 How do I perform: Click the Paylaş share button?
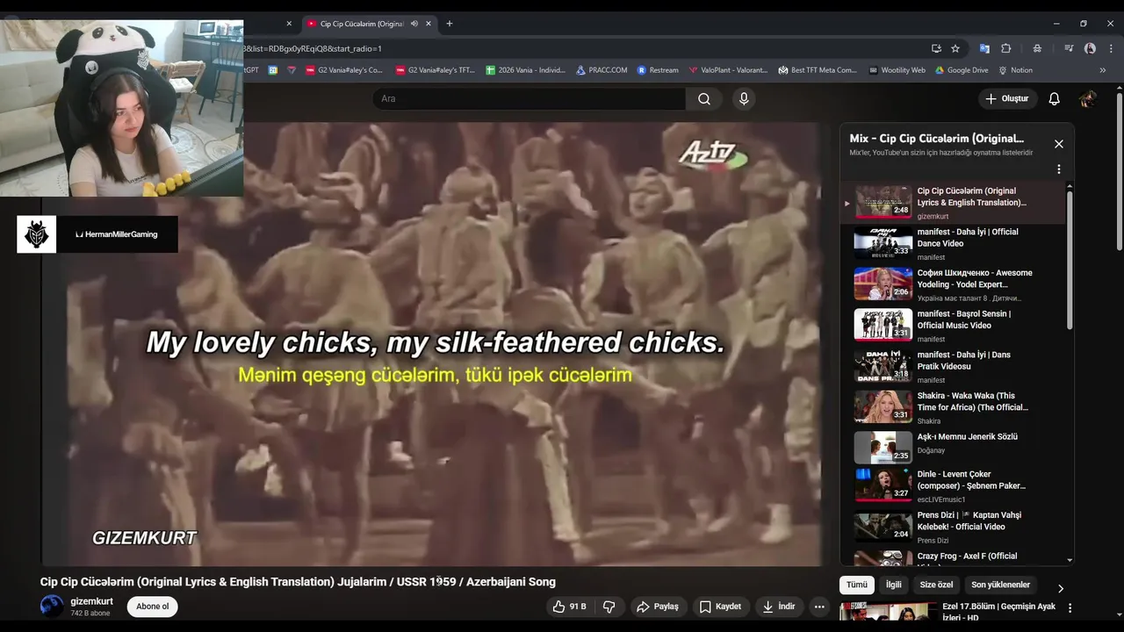(x=658, y=607)
